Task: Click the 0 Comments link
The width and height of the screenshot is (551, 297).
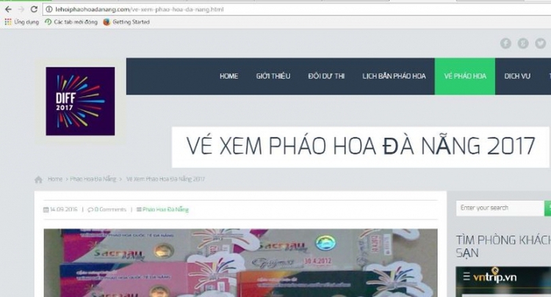Action: coord(107,209)
